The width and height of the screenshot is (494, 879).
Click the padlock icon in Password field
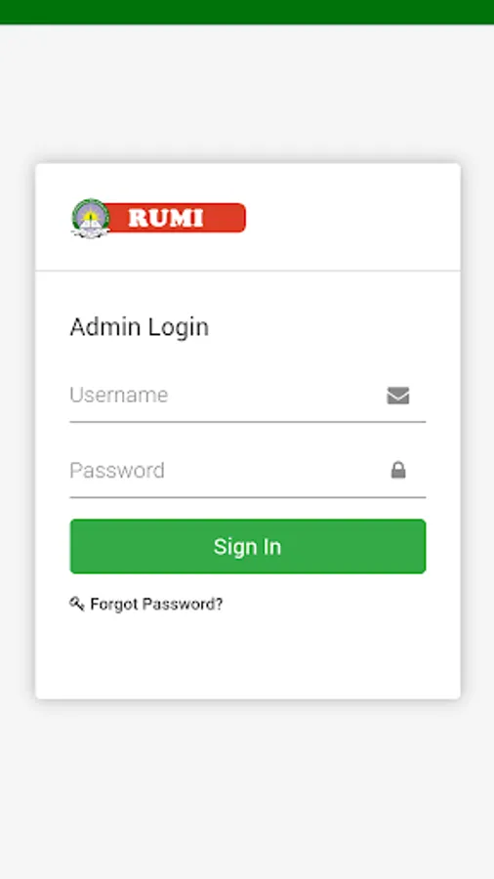[398, 470]
